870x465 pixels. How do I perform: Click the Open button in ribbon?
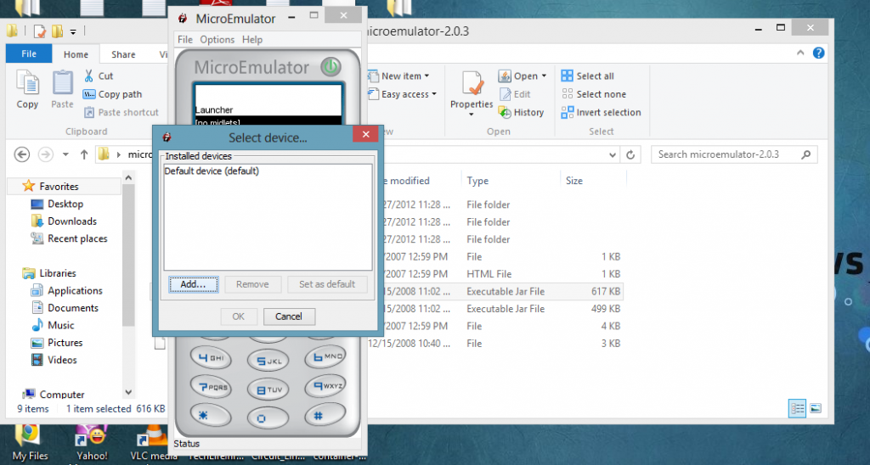pos(519,76)
